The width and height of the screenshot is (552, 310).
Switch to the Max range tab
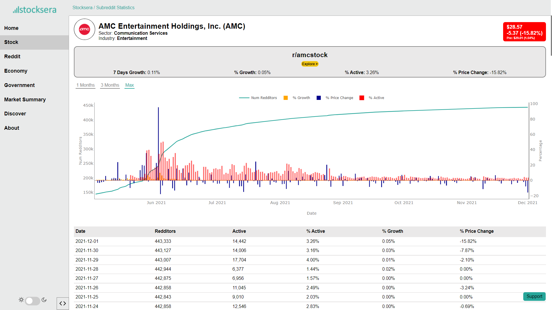[129, 85]
